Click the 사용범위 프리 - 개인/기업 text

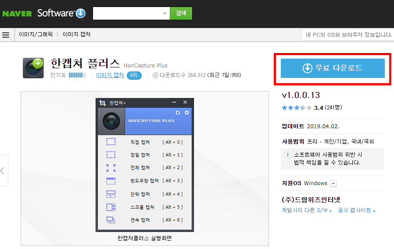pyautogui.click(x=328, y=141)
